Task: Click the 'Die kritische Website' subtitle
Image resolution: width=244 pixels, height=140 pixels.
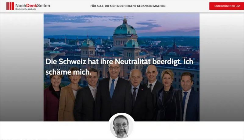Action: (x=26, y=9)
